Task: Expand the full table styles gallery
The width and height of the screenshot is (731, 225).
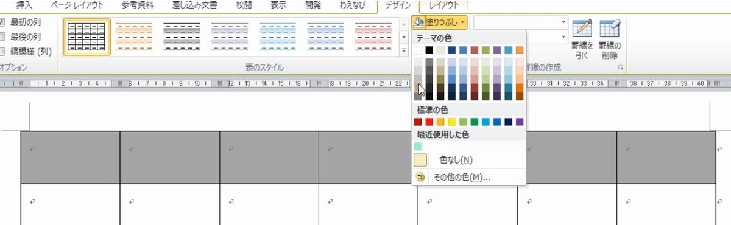Action: pyautogui.click(x=404, y=51)
